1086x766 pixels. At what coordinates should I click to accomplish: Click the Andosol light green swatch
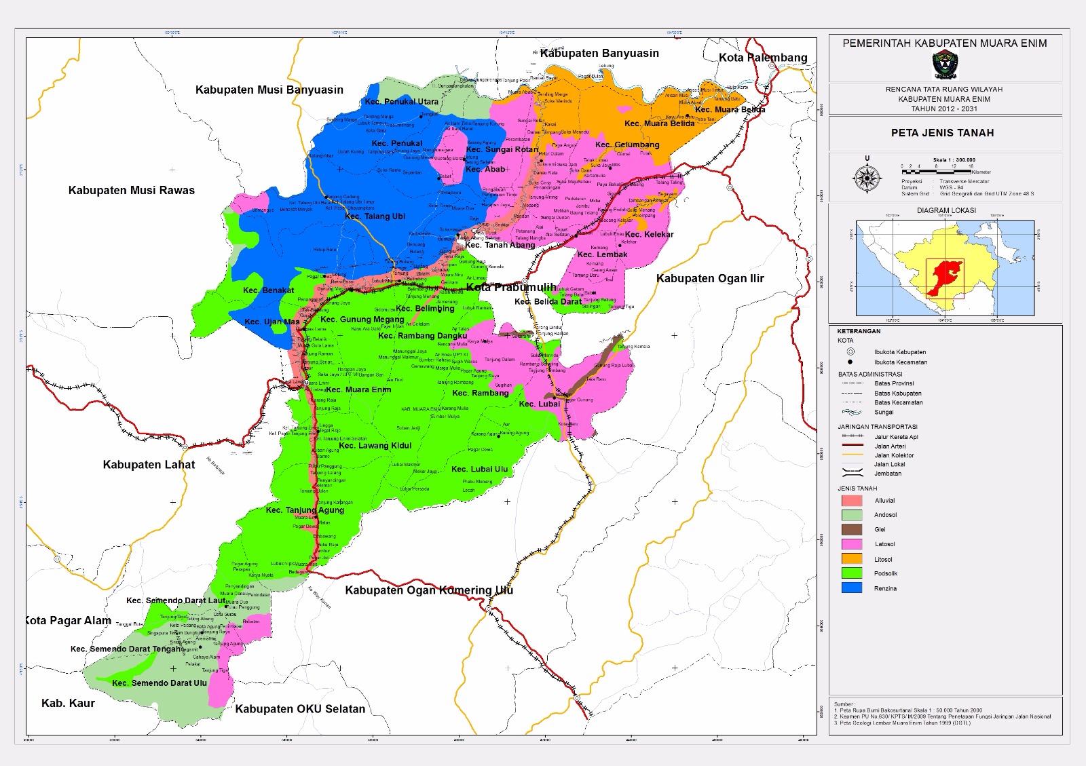852,515
